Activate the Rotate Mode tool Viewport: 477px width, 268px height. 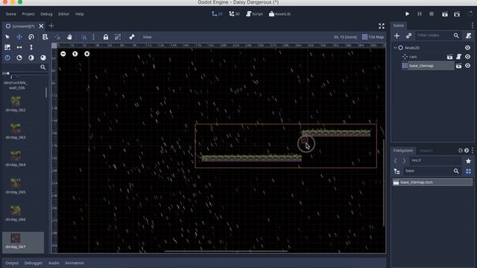[x=31, y=37]
